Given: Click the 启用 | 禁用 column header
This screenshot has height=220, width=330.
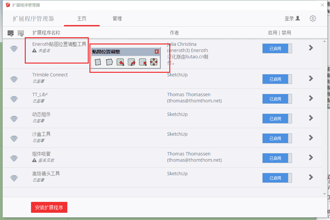Looking at the screenshot, I should coord(279,33).
